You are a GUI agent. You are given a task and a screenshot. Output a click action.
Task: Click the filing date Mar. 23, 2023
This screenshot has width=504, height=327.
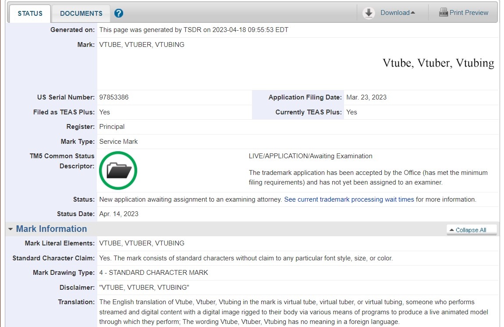pos(366,97)
